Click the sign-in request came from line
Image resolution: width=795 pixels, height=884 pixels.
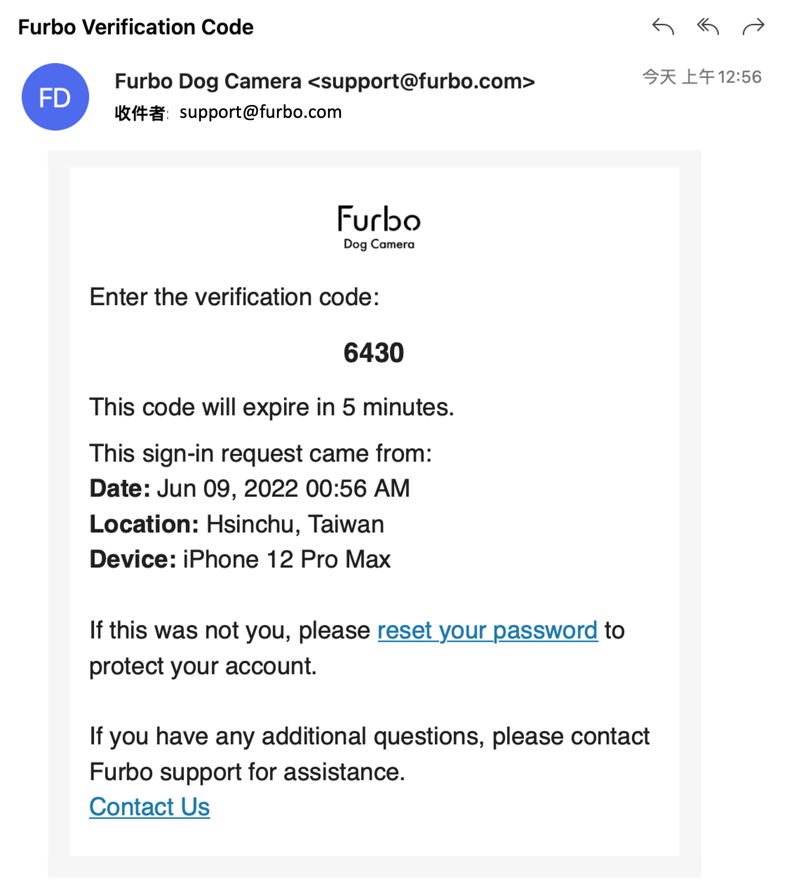260,453
